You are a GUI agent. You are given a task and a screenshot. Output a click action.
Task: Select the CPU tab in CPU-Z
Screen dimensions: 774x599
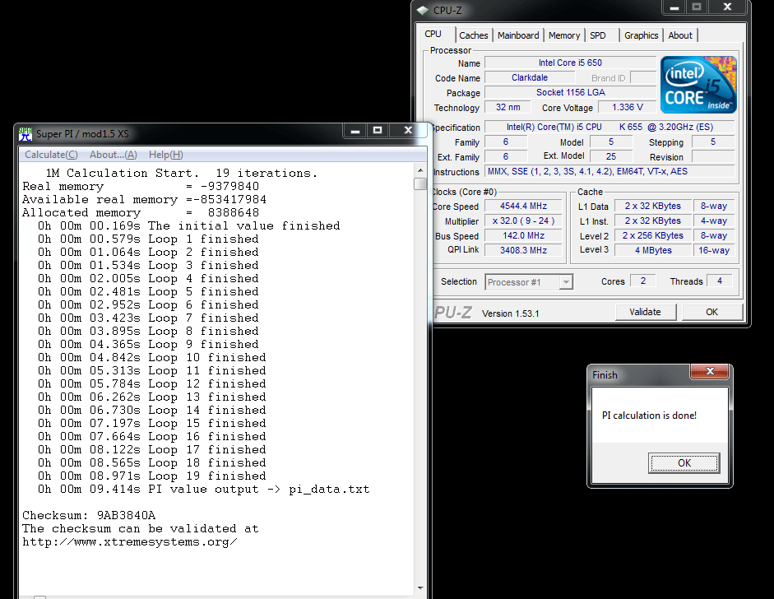point(433,34)
